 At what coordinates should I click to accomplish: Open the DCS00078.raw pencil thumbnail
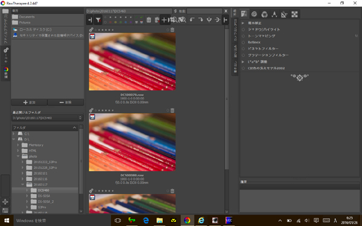tap(132, 61)
